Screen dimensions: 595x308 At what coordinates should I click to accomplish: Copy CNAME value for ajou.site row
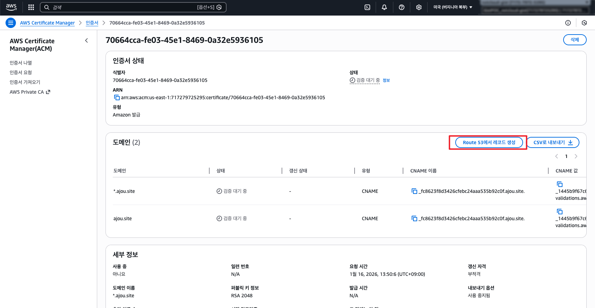click(560, 212)
